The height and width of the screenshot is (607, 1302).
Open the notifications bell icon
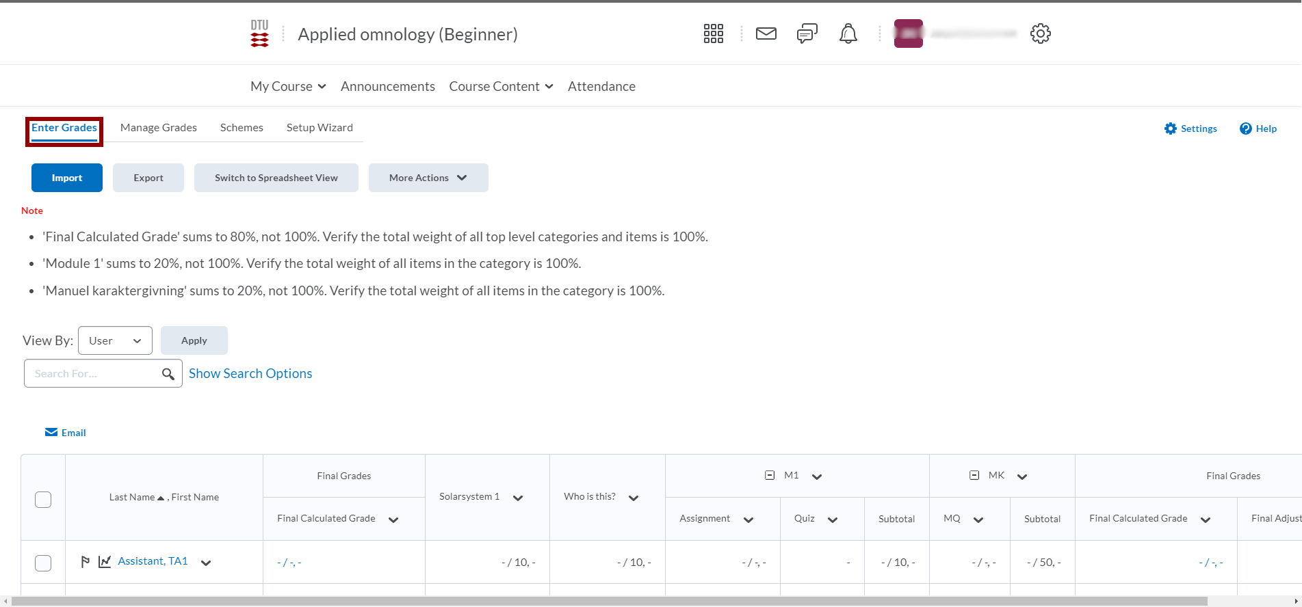click(x=848, y=33)
